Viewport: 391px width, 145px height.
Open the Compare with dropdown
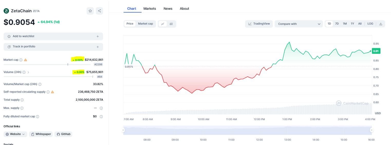coord(299,24)
